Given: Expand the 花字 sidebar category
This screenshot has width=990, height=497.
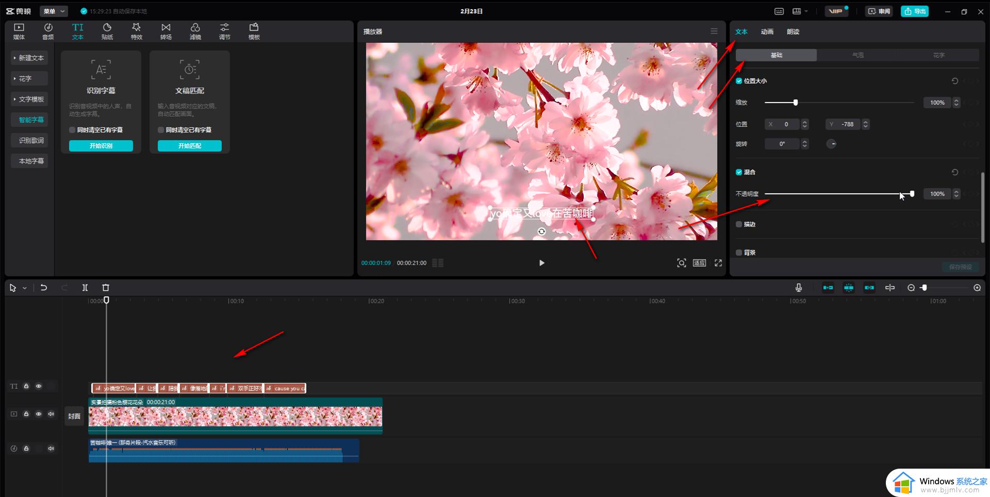Looking at the screenshot, I should [29, 78].
